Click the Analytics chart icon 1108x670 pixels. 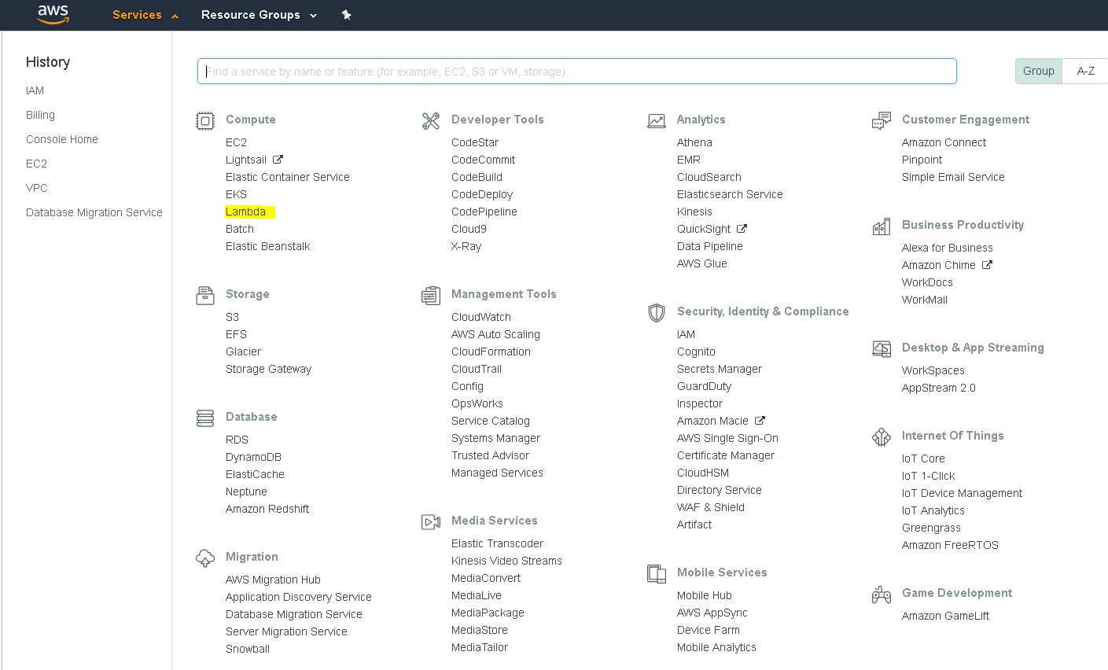point(656,120)
